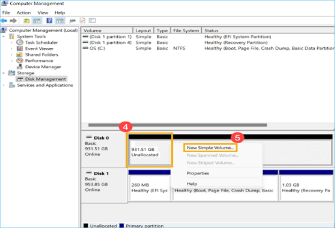Open the Action menu

click(23, 13)
